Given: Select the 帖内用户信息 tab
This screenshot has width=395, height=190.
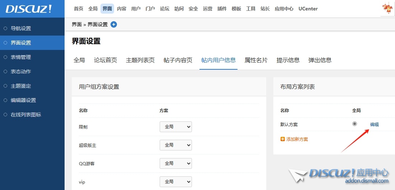Looking at the screenshot, I should 218,60.
